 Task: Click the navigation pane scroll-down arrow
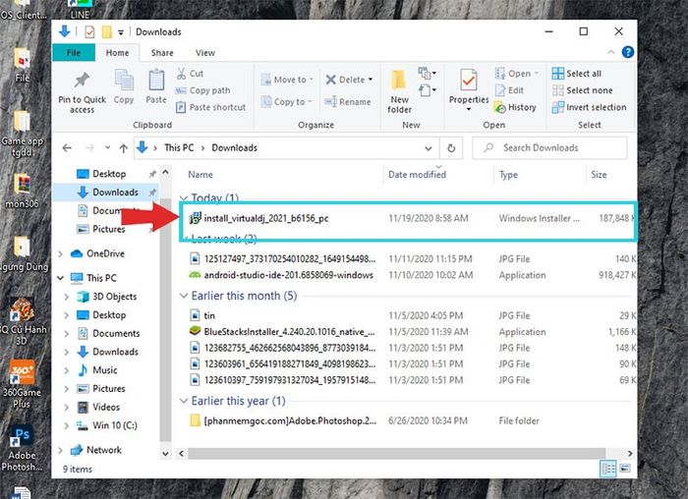click(165, 454)
